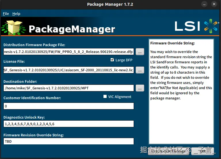Click the LSI starburst logo
This screenshot has height=159, width=221.
click(211, 26)
